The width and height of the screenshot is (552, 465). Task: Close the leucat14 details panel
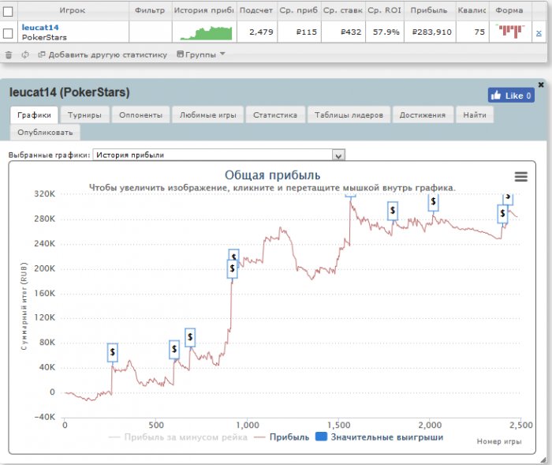pyautogui.click(x=541, y=84)
